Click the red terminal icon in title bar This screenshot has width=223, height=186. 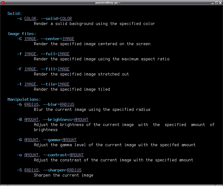click(3, 3)
